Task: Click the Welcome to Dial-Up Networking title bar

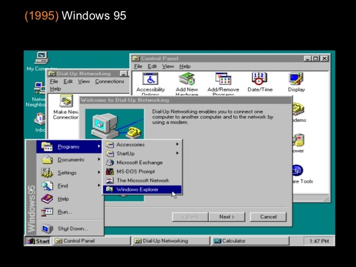Action: (186, 100)
